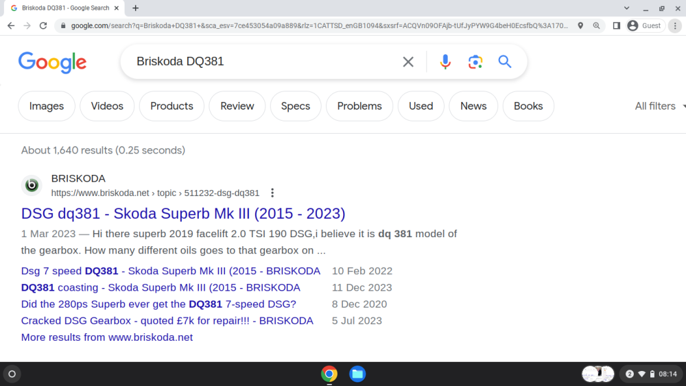Screen dimensions: 686x386
Task: Close the Briskoda DQ381 tab
Action: pos(117,8)
